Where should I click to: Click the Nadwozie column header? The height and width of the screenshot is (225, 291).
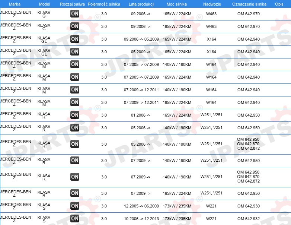pos(212,4)
